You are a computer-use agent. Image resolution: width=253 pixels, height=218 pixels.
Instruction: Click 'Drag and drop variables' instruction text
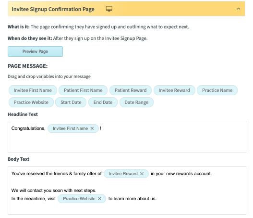[x=49, y=77]
